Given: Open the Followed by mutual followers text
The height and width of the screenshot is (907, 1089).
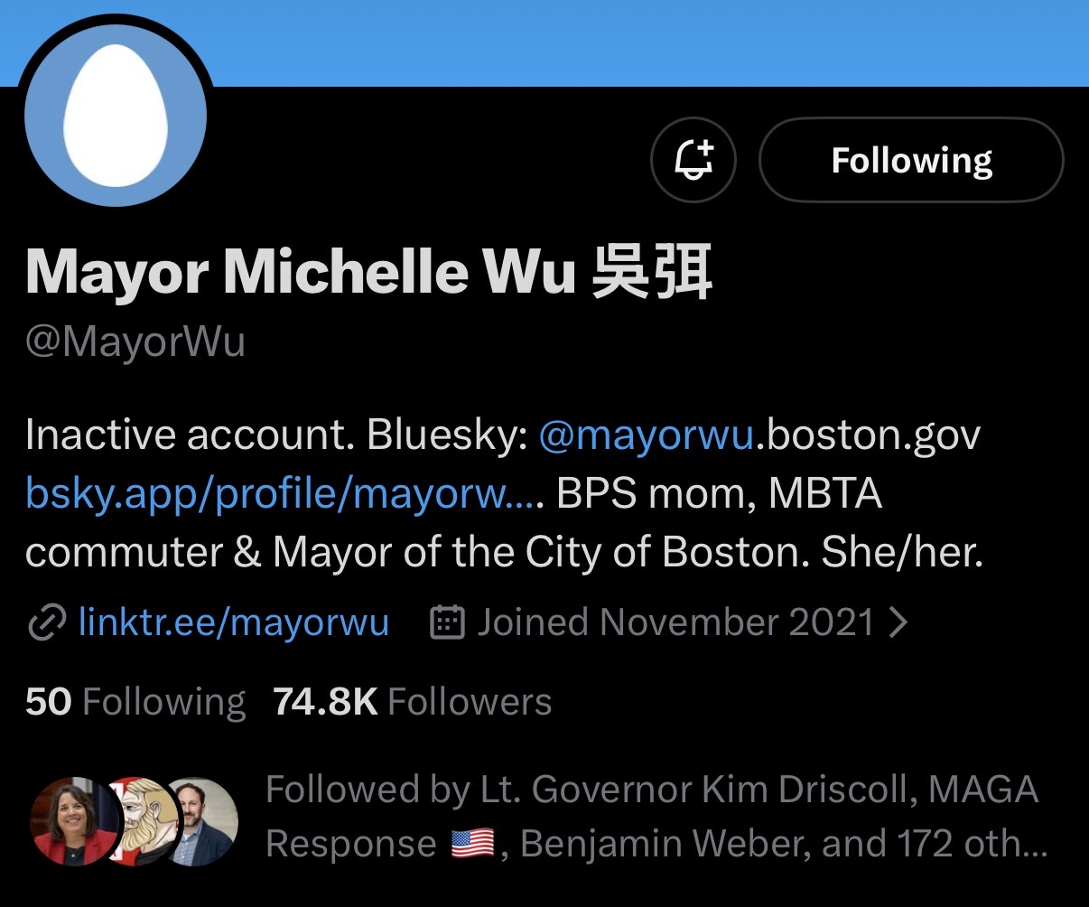Looking at the screenshot, I should click(x=656, y=817).
